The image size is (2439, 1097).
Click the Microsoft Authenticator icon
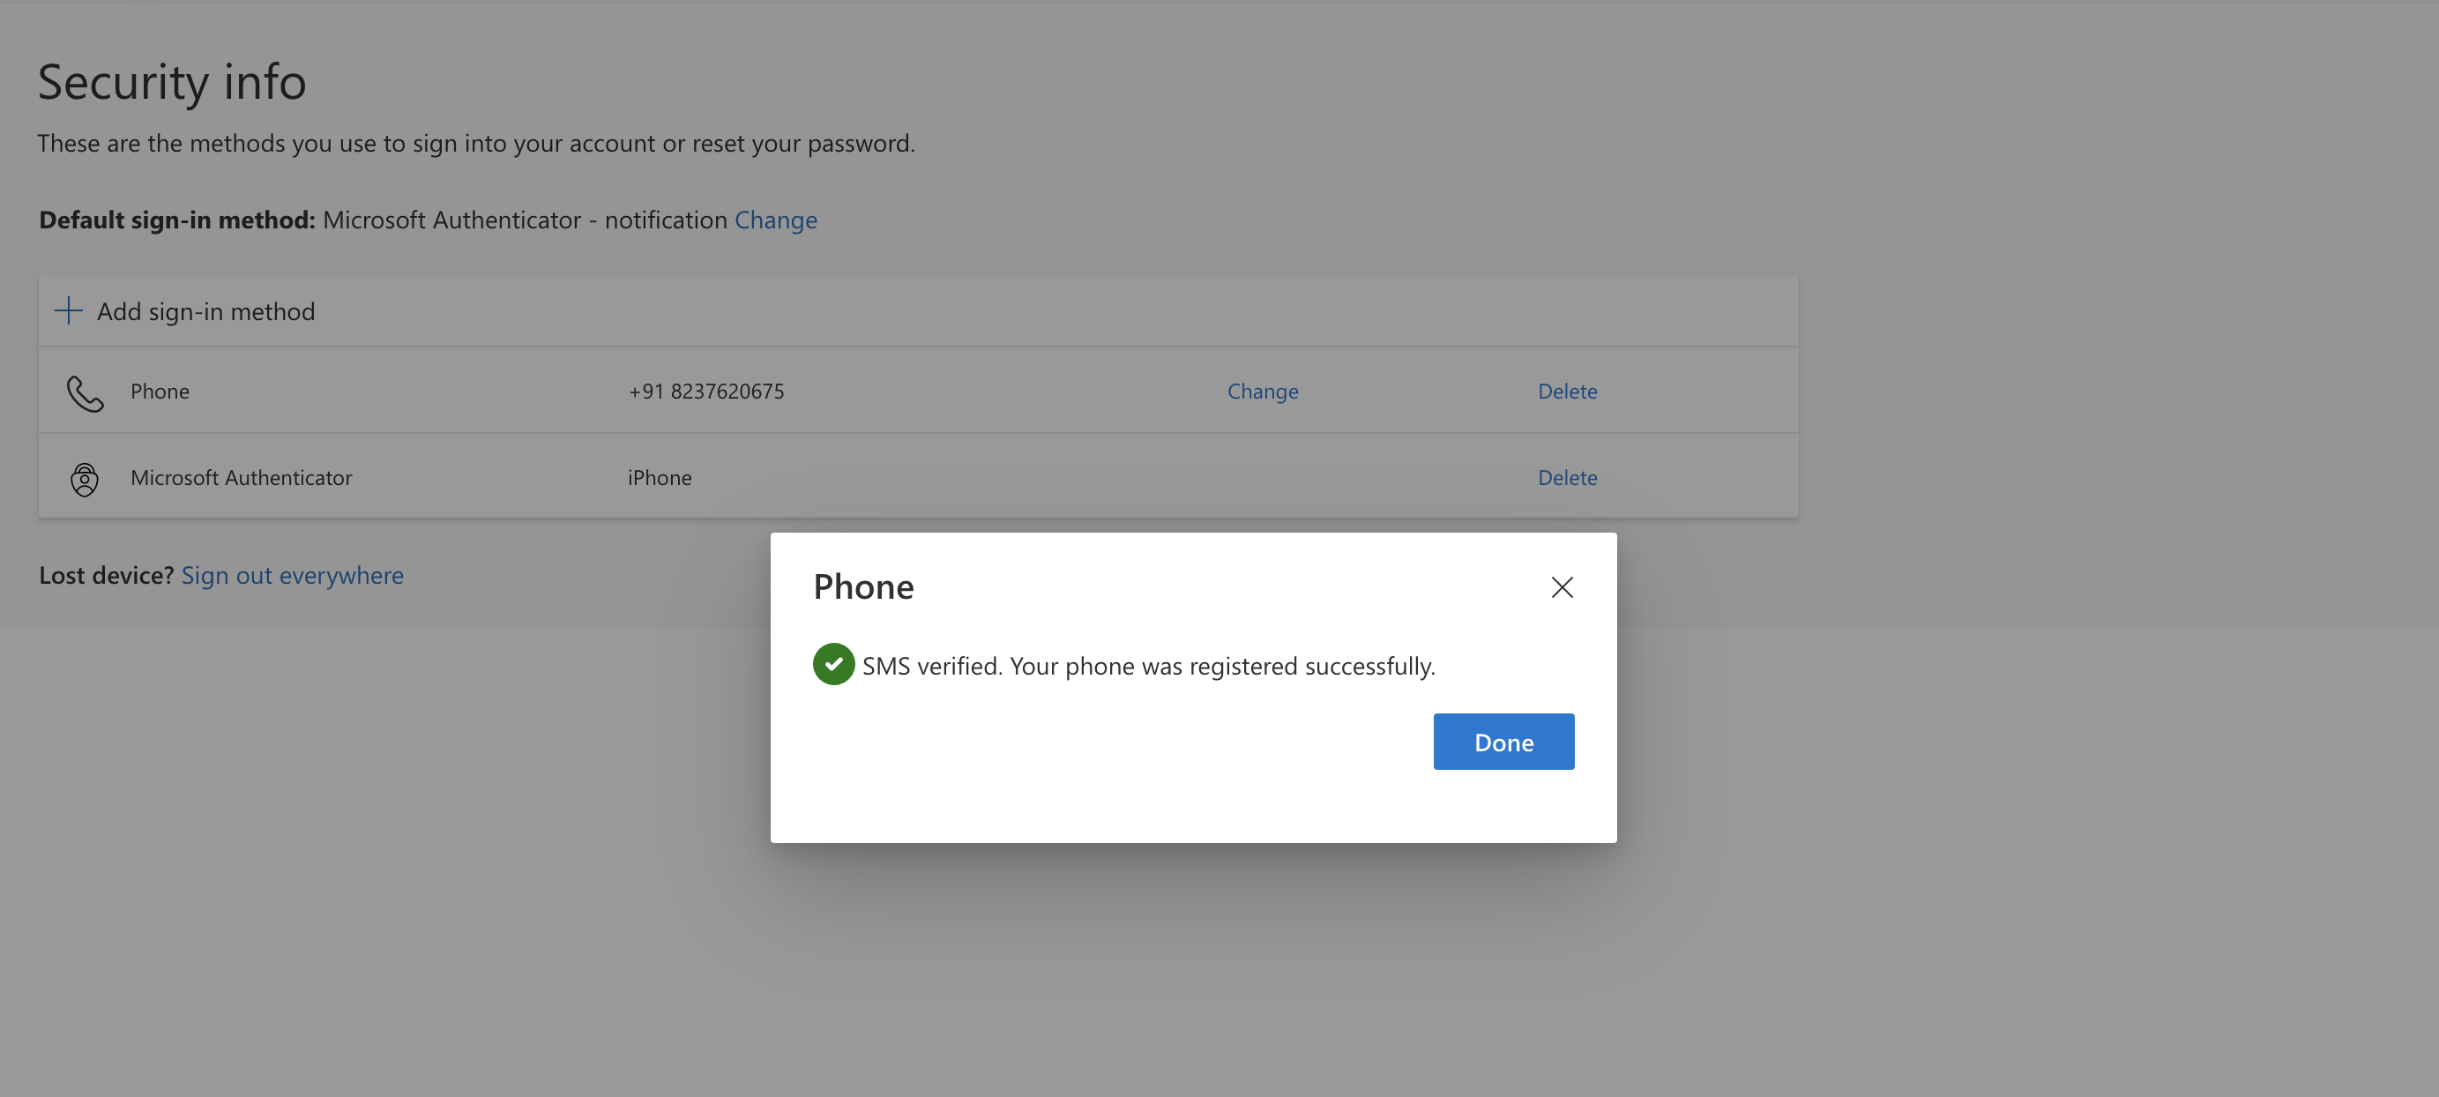(x=85, y=479)
